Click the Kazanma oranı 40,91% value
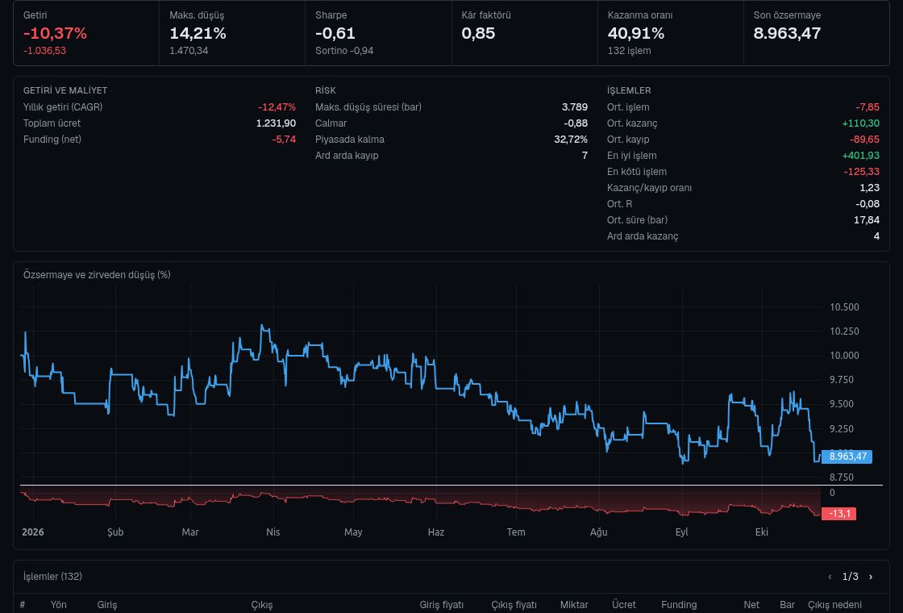The width and height of the screenshot is (903, 613). [636, 33]
